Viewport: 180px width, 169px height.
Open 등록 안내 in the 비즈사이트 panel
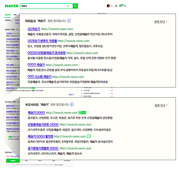point(160,105)
